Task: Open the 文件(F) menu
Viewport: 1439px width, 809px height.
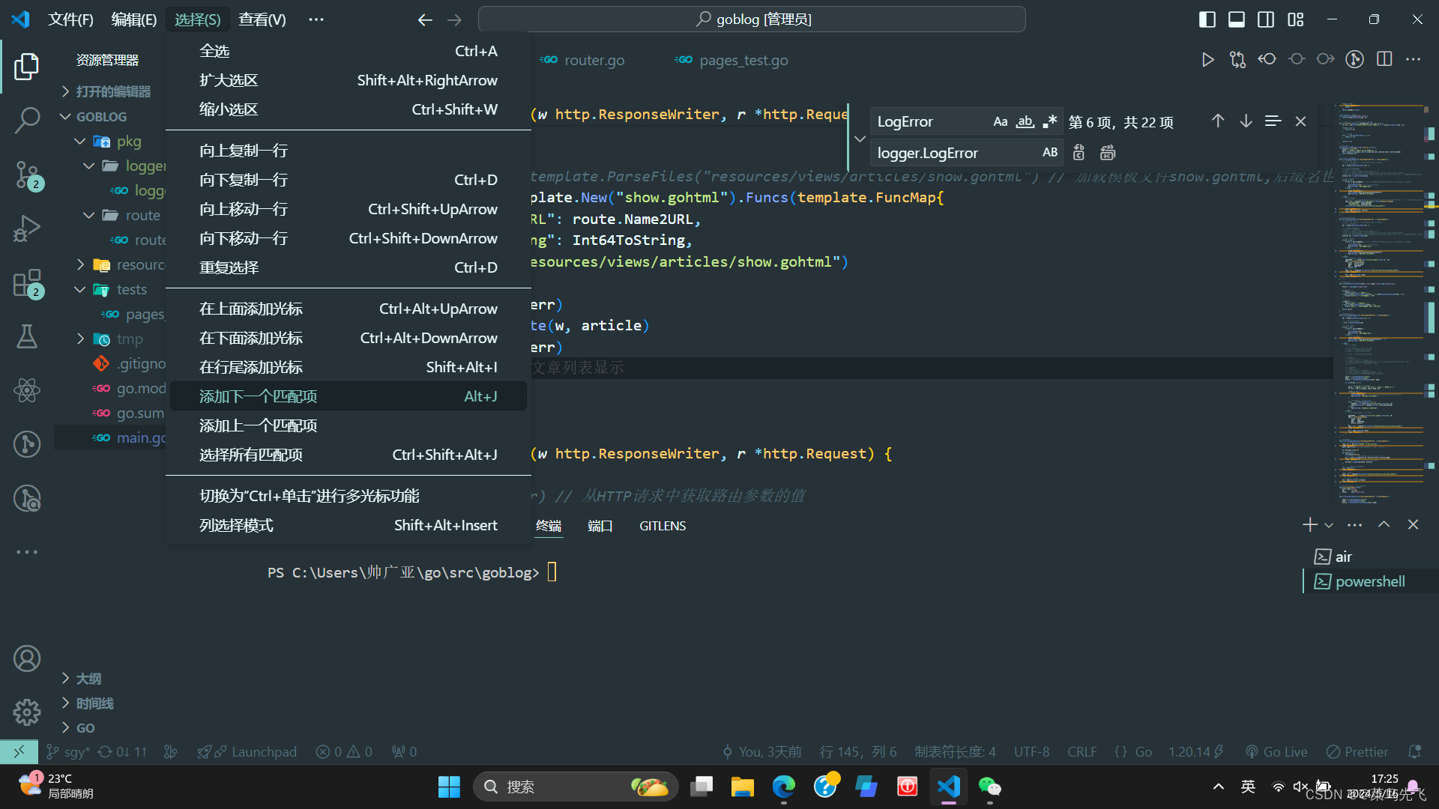Action: (71, 19)
